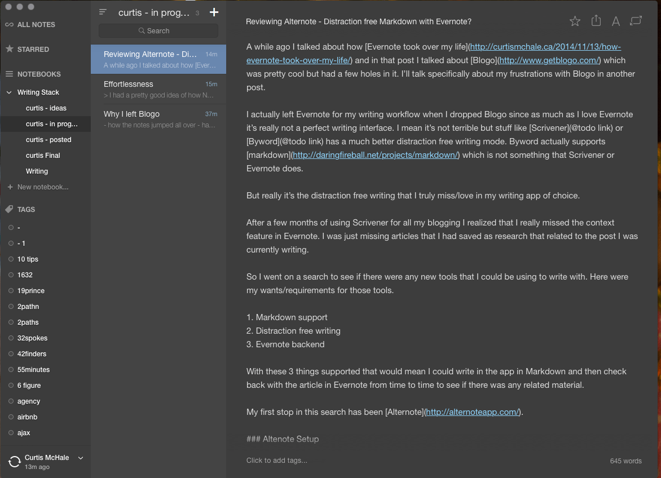
Task: Create a new note with plus icon
Action: click(x=214, y=12)
